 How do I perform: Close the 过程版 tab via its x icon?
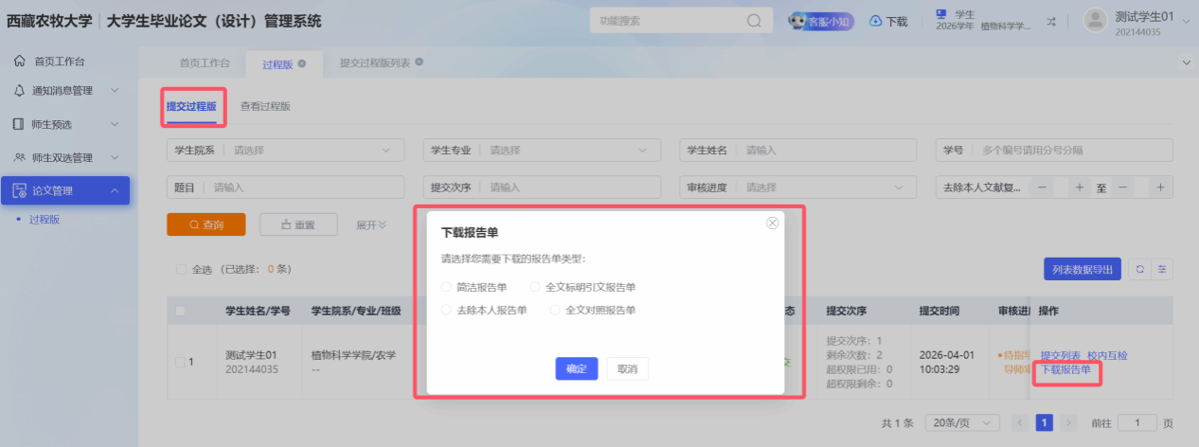(302, 63)
